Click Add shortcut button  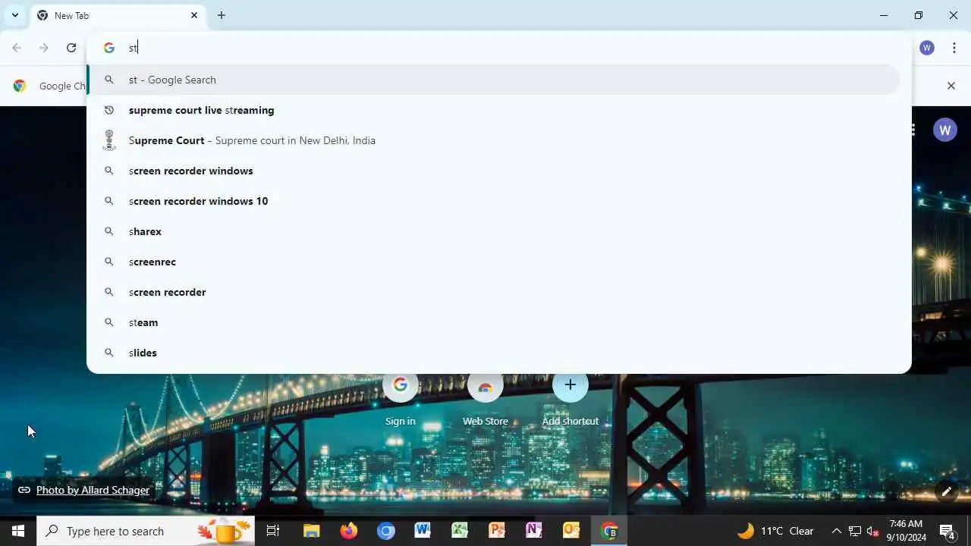click(570, 398)
